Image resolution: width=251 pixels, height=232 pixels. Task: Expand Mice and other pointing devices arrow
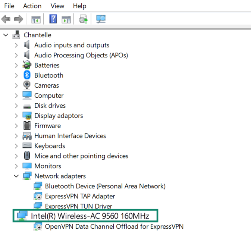tap(16, 156)
